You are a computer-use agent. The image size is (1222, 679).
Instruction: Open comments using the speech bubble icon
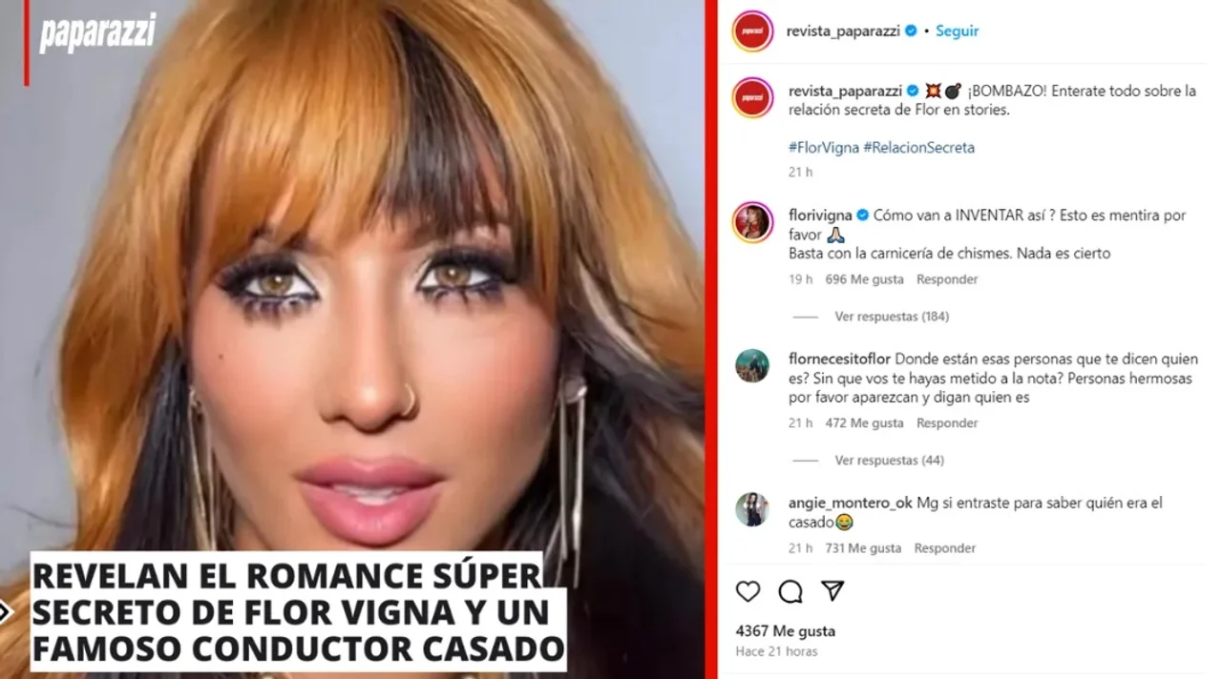click(790, 591)
